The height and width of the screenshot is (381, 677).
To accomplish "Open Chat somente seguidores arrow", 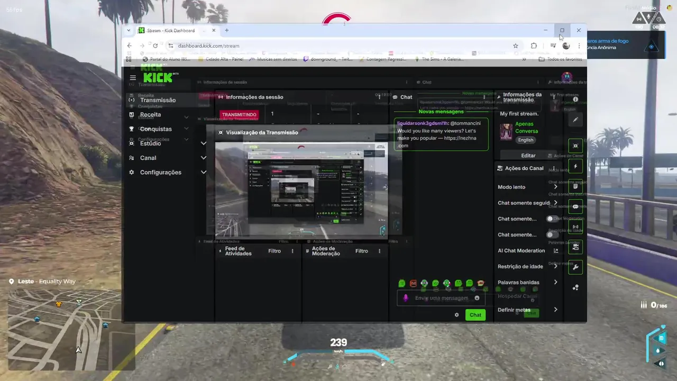I will tap(555, 203).
